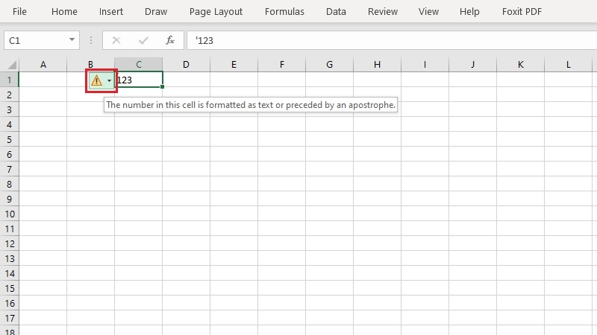Expand the error options dropdown arrow

[109, 80]
